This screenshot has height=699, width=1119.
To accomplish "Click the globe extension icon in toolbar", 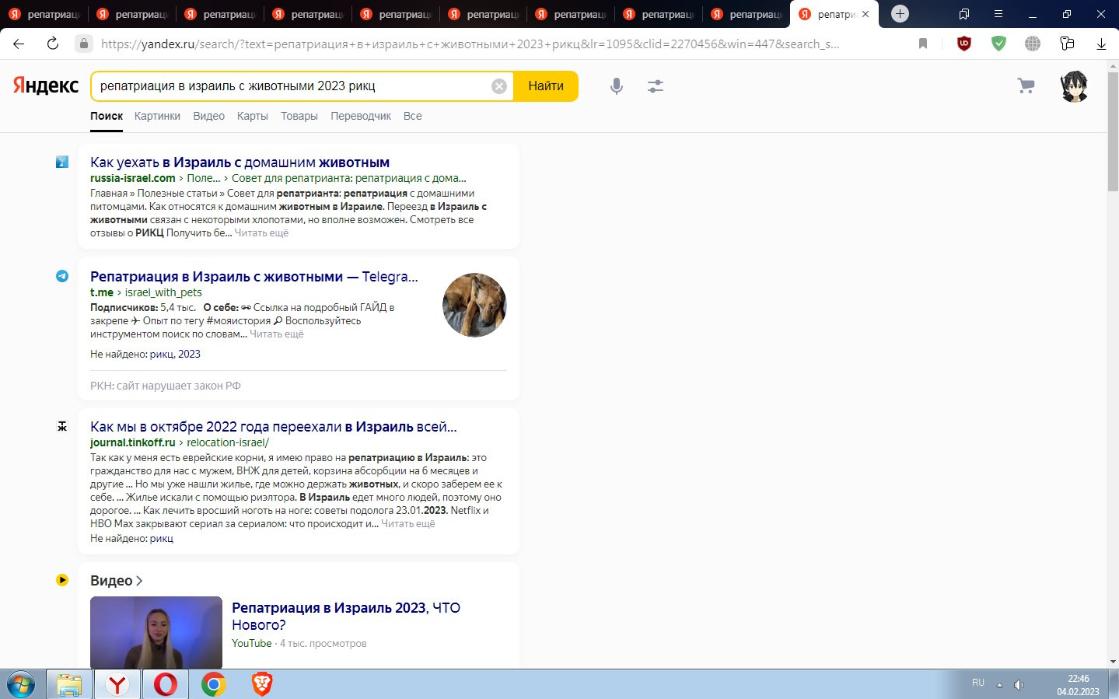I will (1033, 44).
